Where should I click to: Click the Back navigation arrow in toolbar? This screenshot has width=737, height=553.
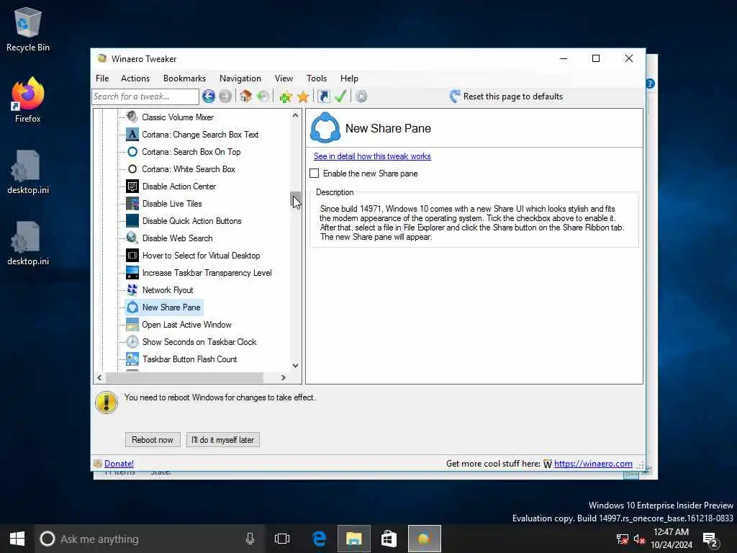(209, 96)
